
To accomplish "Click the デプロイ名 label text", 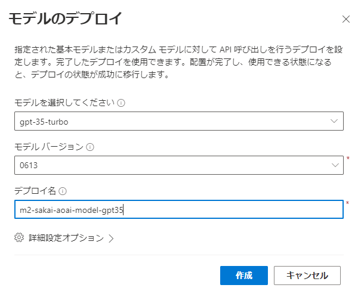I will 34,191.
